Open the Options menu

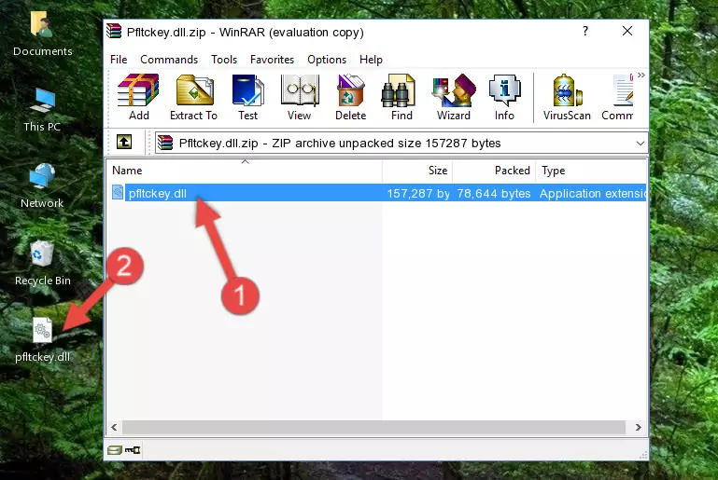(x=327, y=60)
